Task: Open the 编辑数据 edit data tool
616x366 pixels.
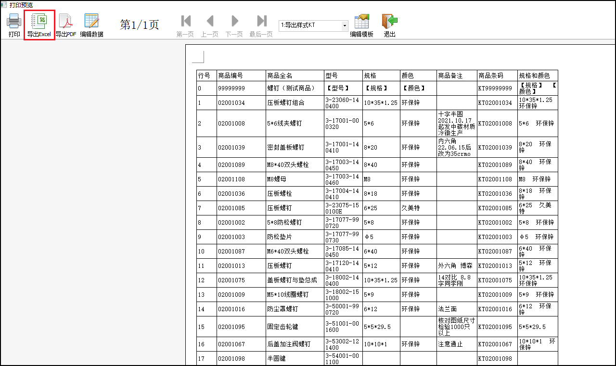Action: pos(91,22)
